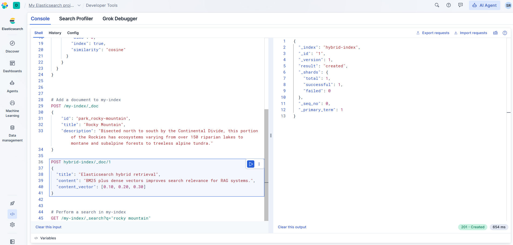Click the Developer Tools breadcrumb
The image size is (513, 245).
(x=102, y=5)
